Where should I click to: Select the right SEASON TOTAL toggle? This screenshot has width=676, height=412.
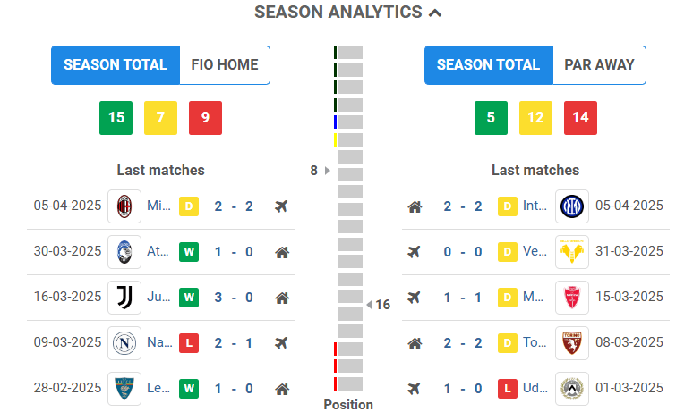point(488,65)
